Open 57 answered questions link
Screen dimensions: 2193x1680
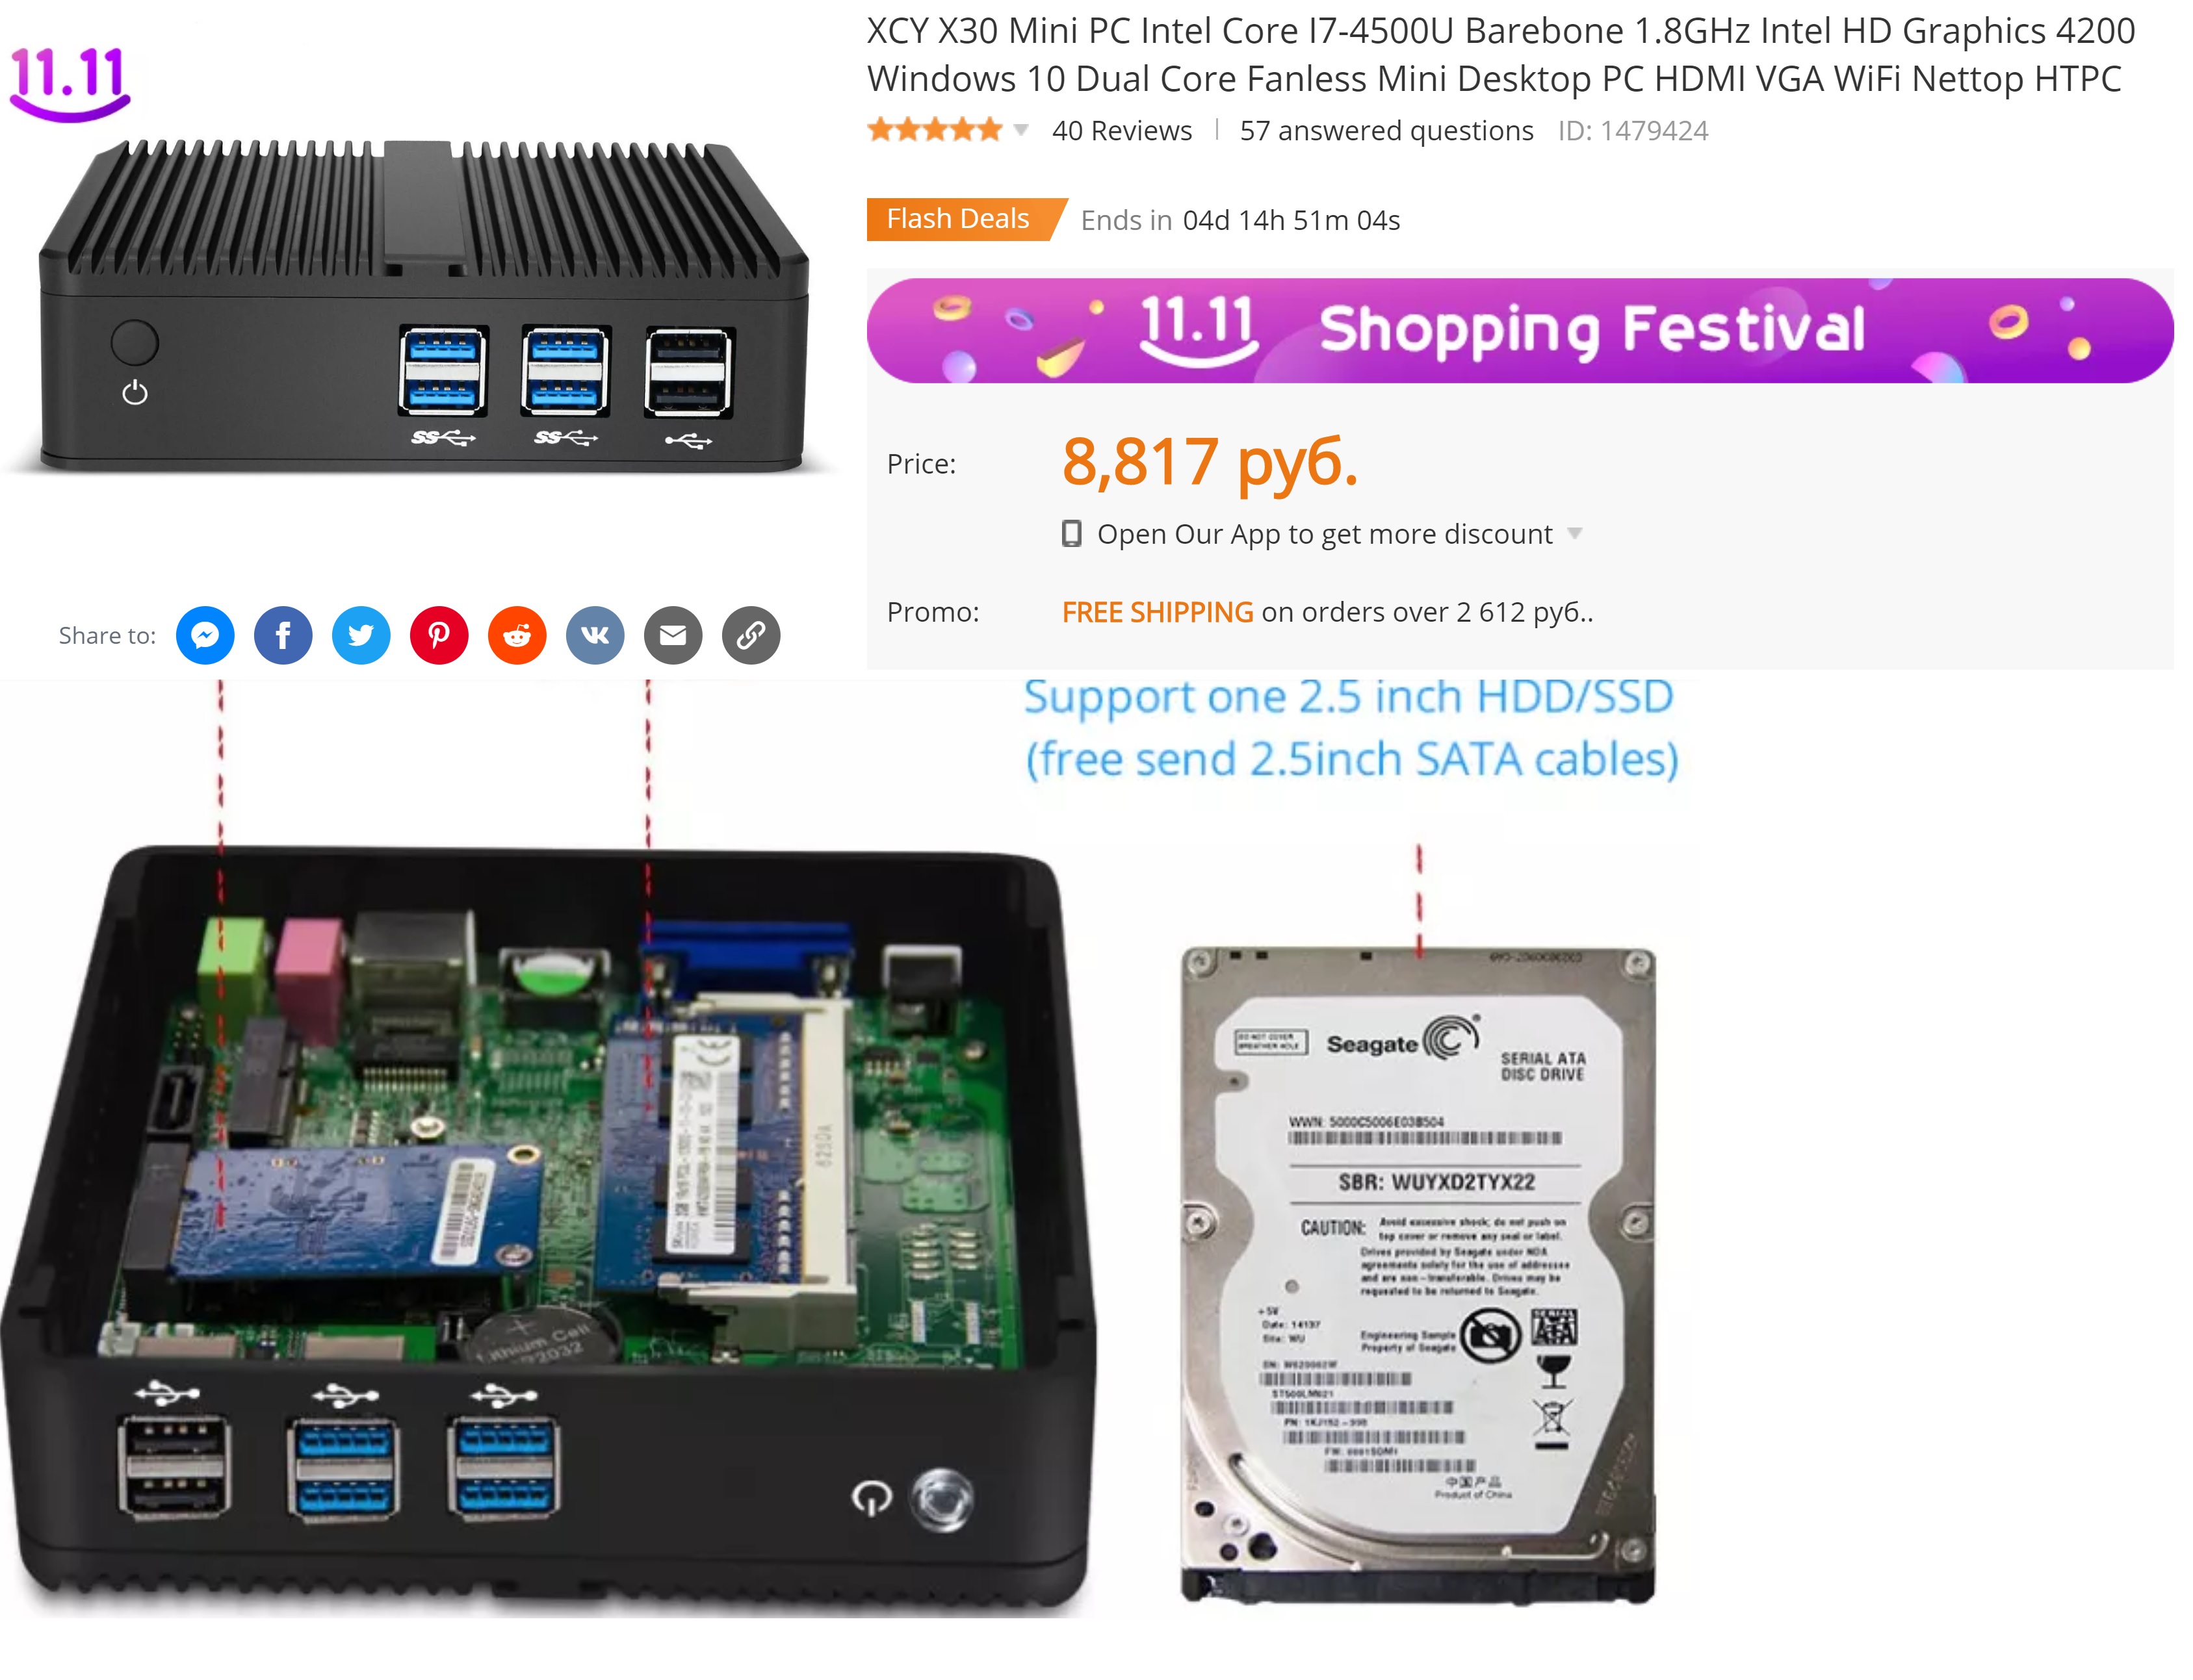[x=1386, y=131]
